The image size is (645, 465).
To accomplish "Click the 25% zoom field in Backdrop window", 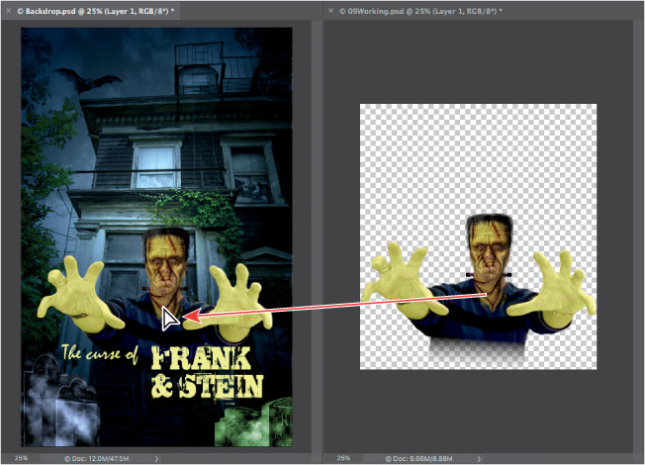I will [x=22, y=458].
